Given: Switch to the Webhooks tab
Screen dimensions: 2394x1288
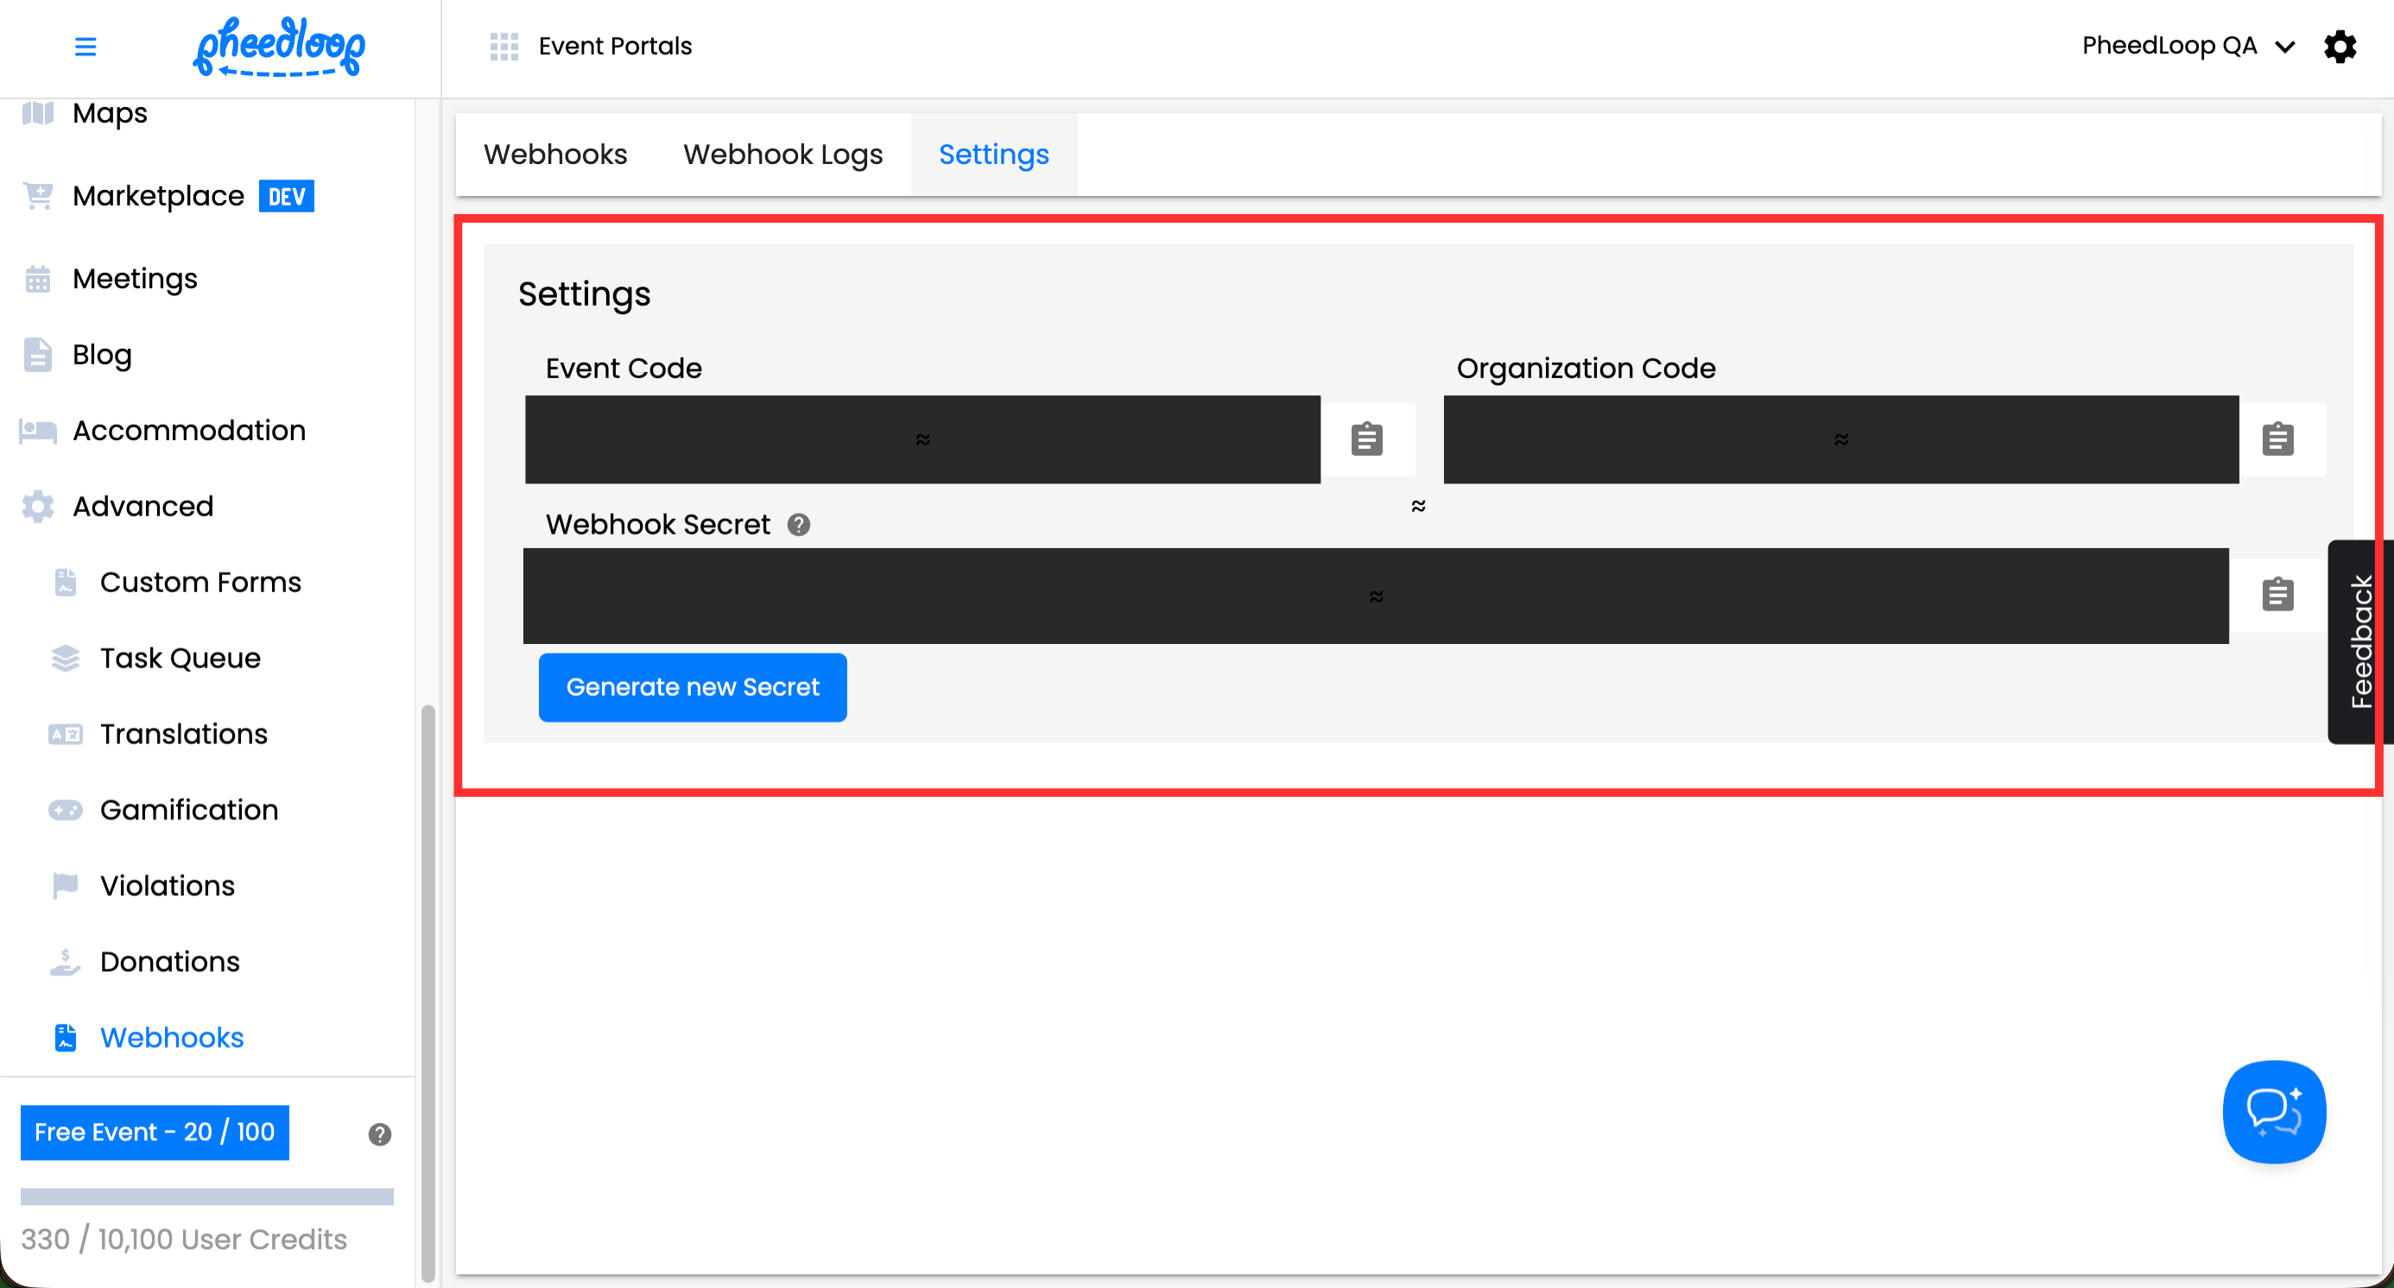Looking at the screenshot, I should click(554, 155).
